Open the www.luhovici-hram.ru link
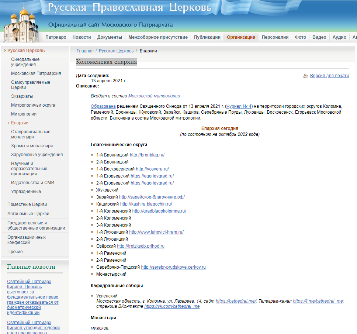Screen dimensions: 357x334 point(156,232)
